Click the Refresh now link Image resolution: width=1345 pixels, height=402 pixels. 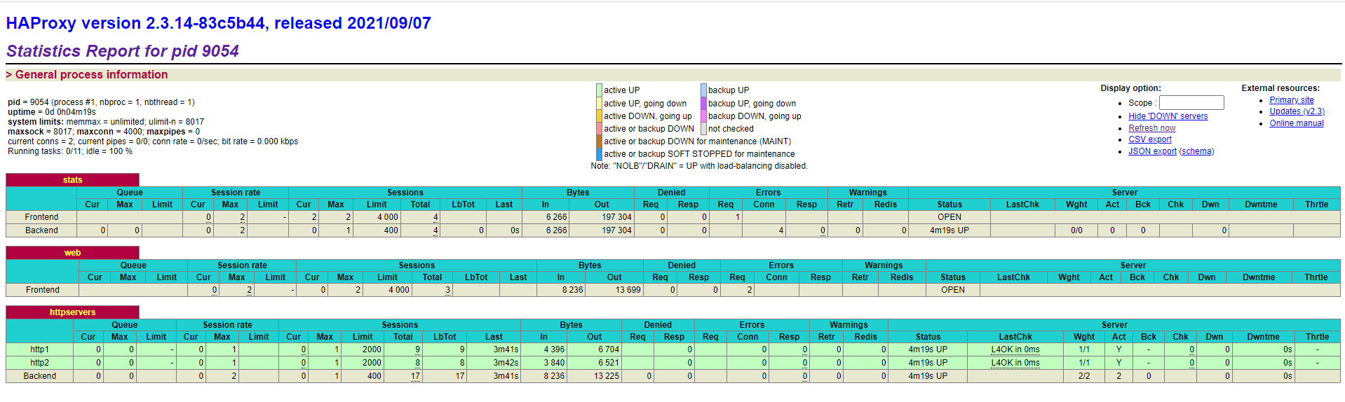pos(1151,128)
